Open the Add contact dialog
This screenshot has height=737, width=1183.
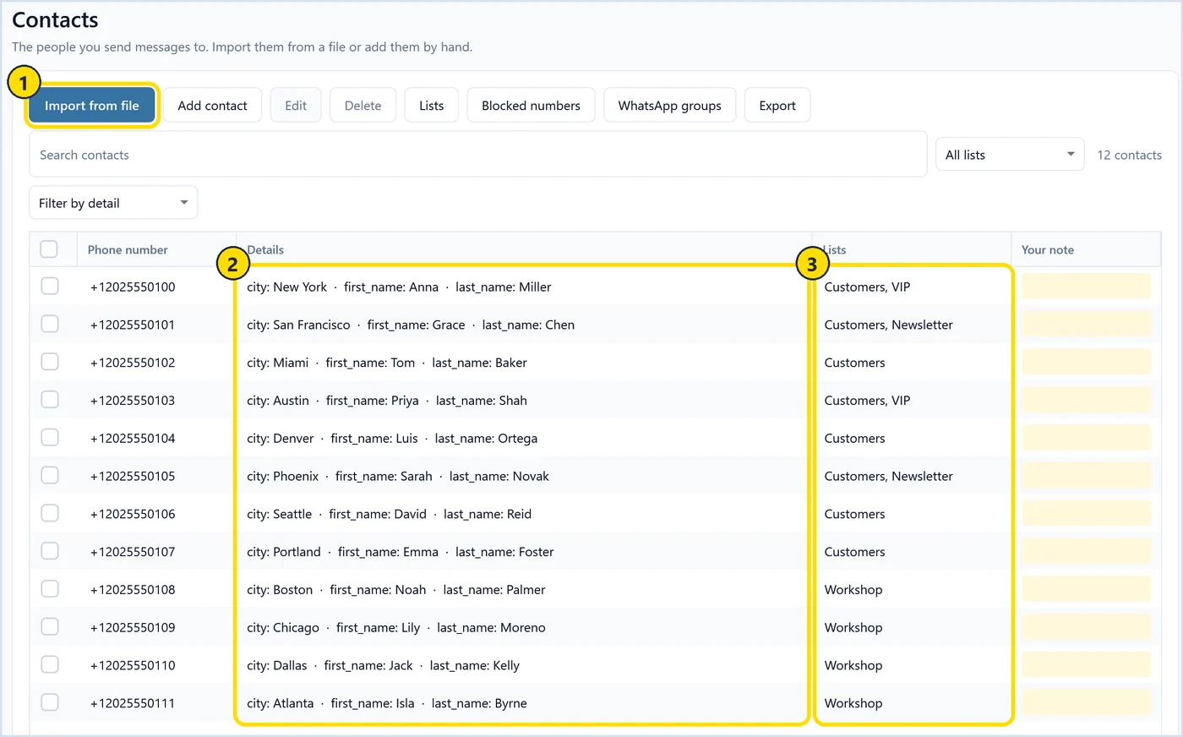(212, 106)
